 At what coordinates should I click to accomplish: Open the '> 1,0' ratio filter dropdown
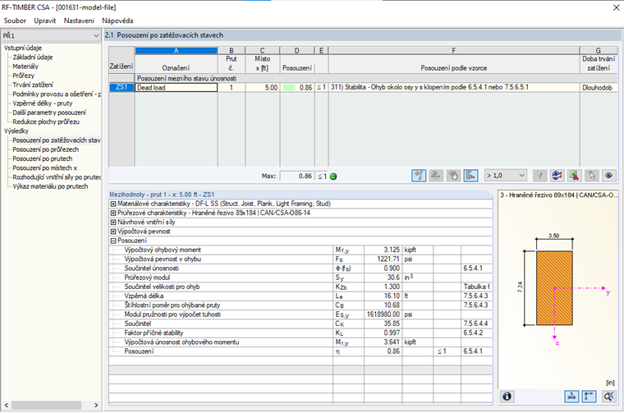(x=506, y=176)
